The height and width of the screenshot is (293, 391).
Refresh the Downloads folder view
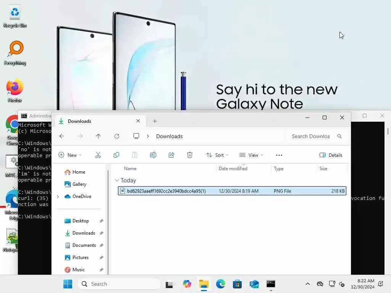point(117,136)
